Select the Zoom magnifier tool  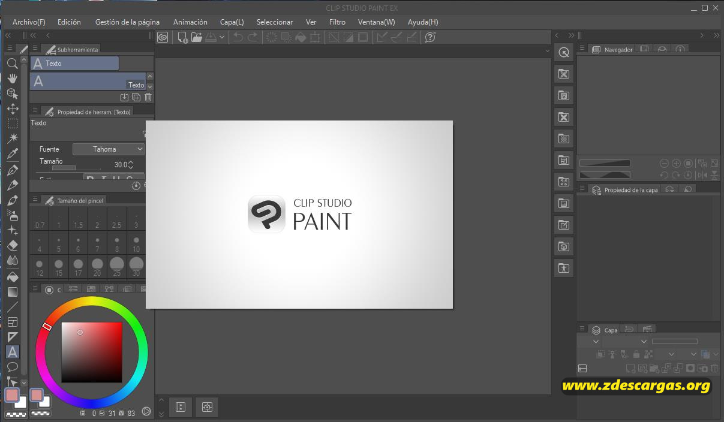pyautogui.click(x=12, y=63)
